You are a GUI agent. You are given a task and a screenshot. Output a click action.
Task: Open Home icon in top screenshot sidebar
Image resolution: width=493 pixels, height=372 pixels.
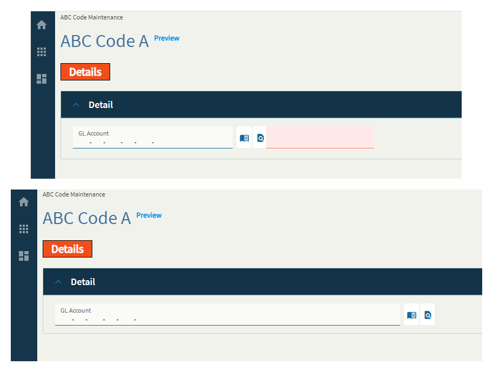(42, 24)
